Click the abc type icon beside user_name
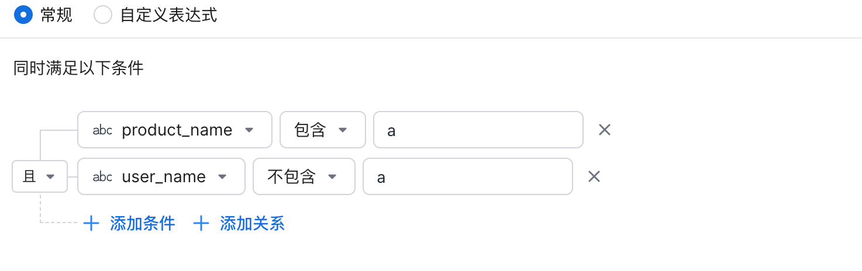 (x=102, y=177)
